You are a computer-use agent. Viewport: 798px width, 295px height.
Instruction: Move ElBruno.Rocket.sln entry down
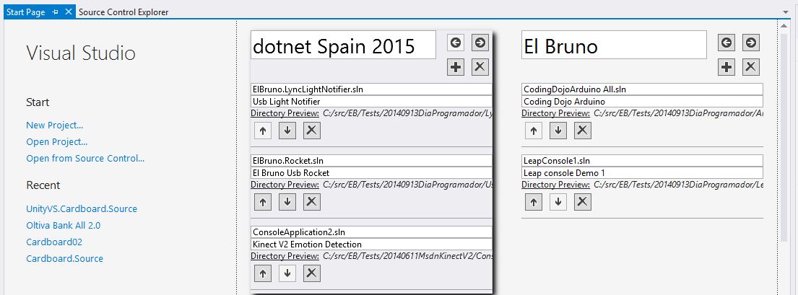click(287, 202)
